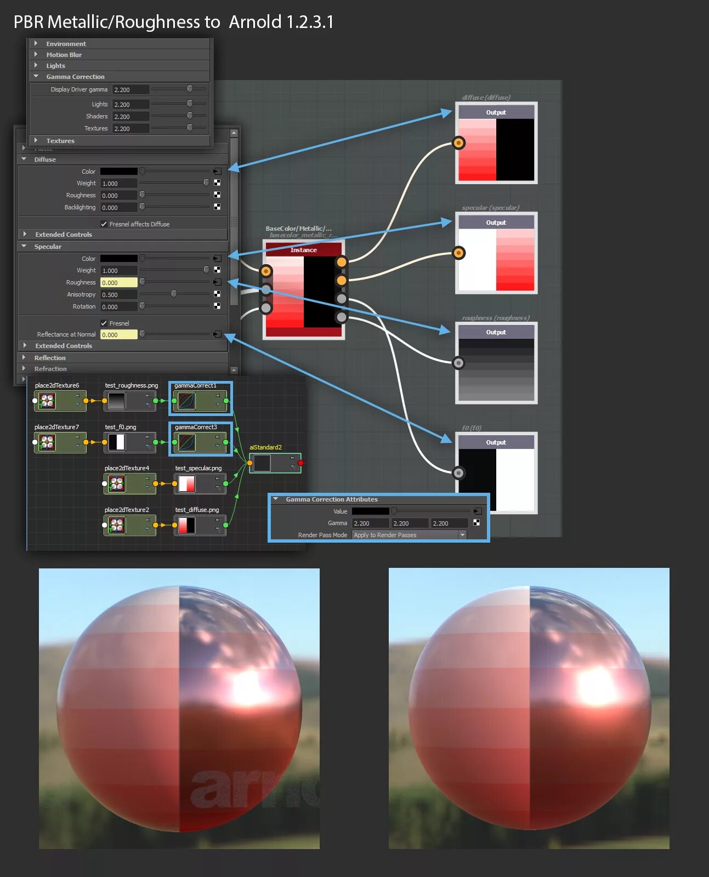Click the checker map button beside Diffuse Weight
The height and width of the screenshot is (877, 709).
(217, 183)
